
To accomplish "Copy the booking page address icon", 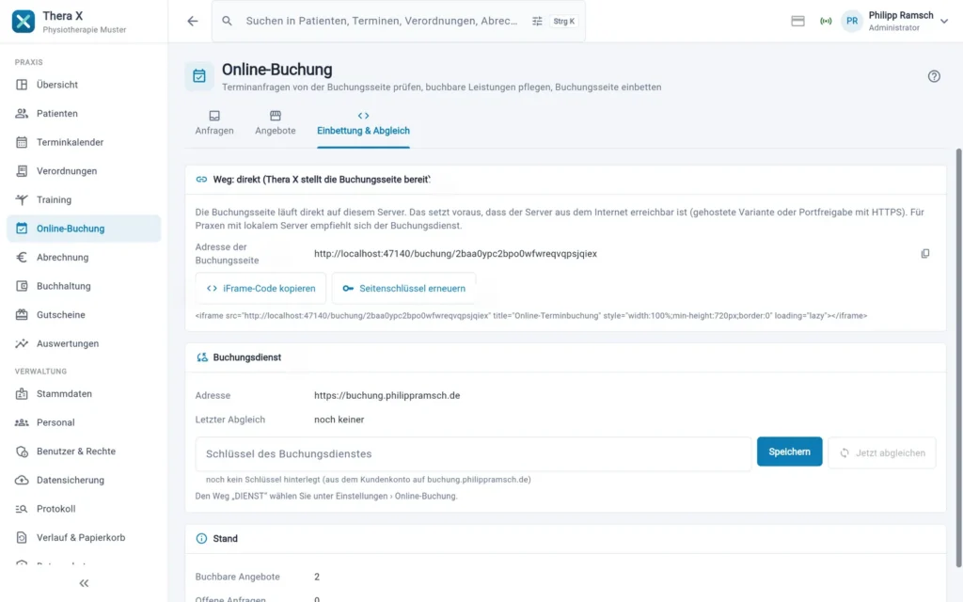I will point(925,254).
